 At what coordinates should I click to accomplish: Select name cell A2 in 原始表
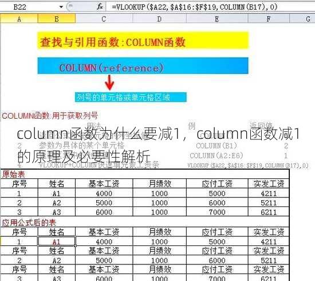57,202
